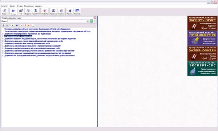Click into the Пошук search input field

(47, 21)
